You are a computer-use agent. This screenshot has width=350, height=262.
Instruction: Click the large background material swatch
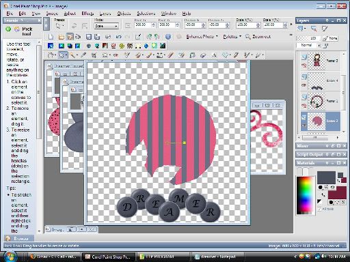click(x=337, y=192)
